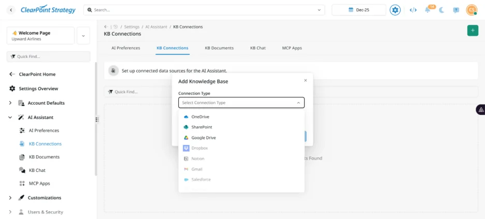
Task: Click the AI Assistant wand icon
Action: (21, 118)
